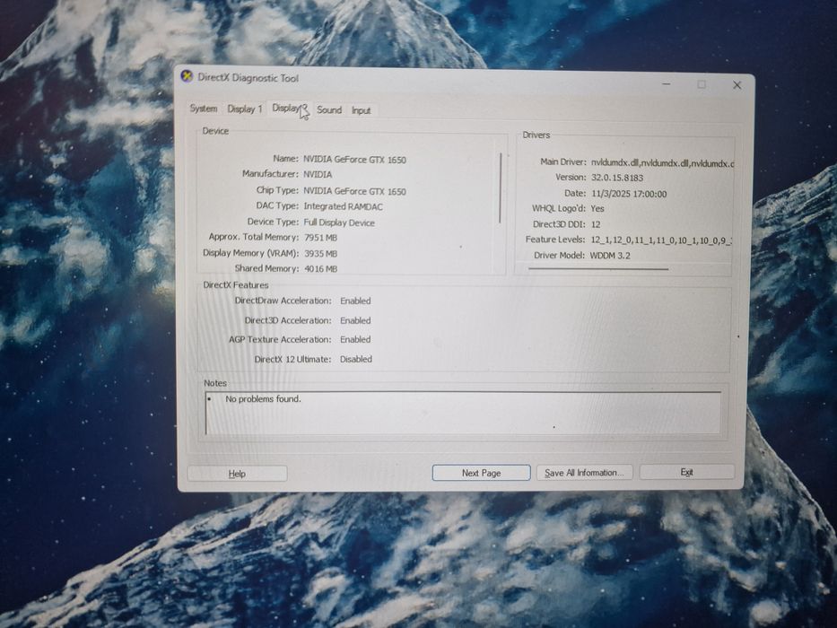The height and width of the screenshot is (628, 837).
Task: Click Approx. Total Memory value 7951 MB
Action: (x=320, y=238)
